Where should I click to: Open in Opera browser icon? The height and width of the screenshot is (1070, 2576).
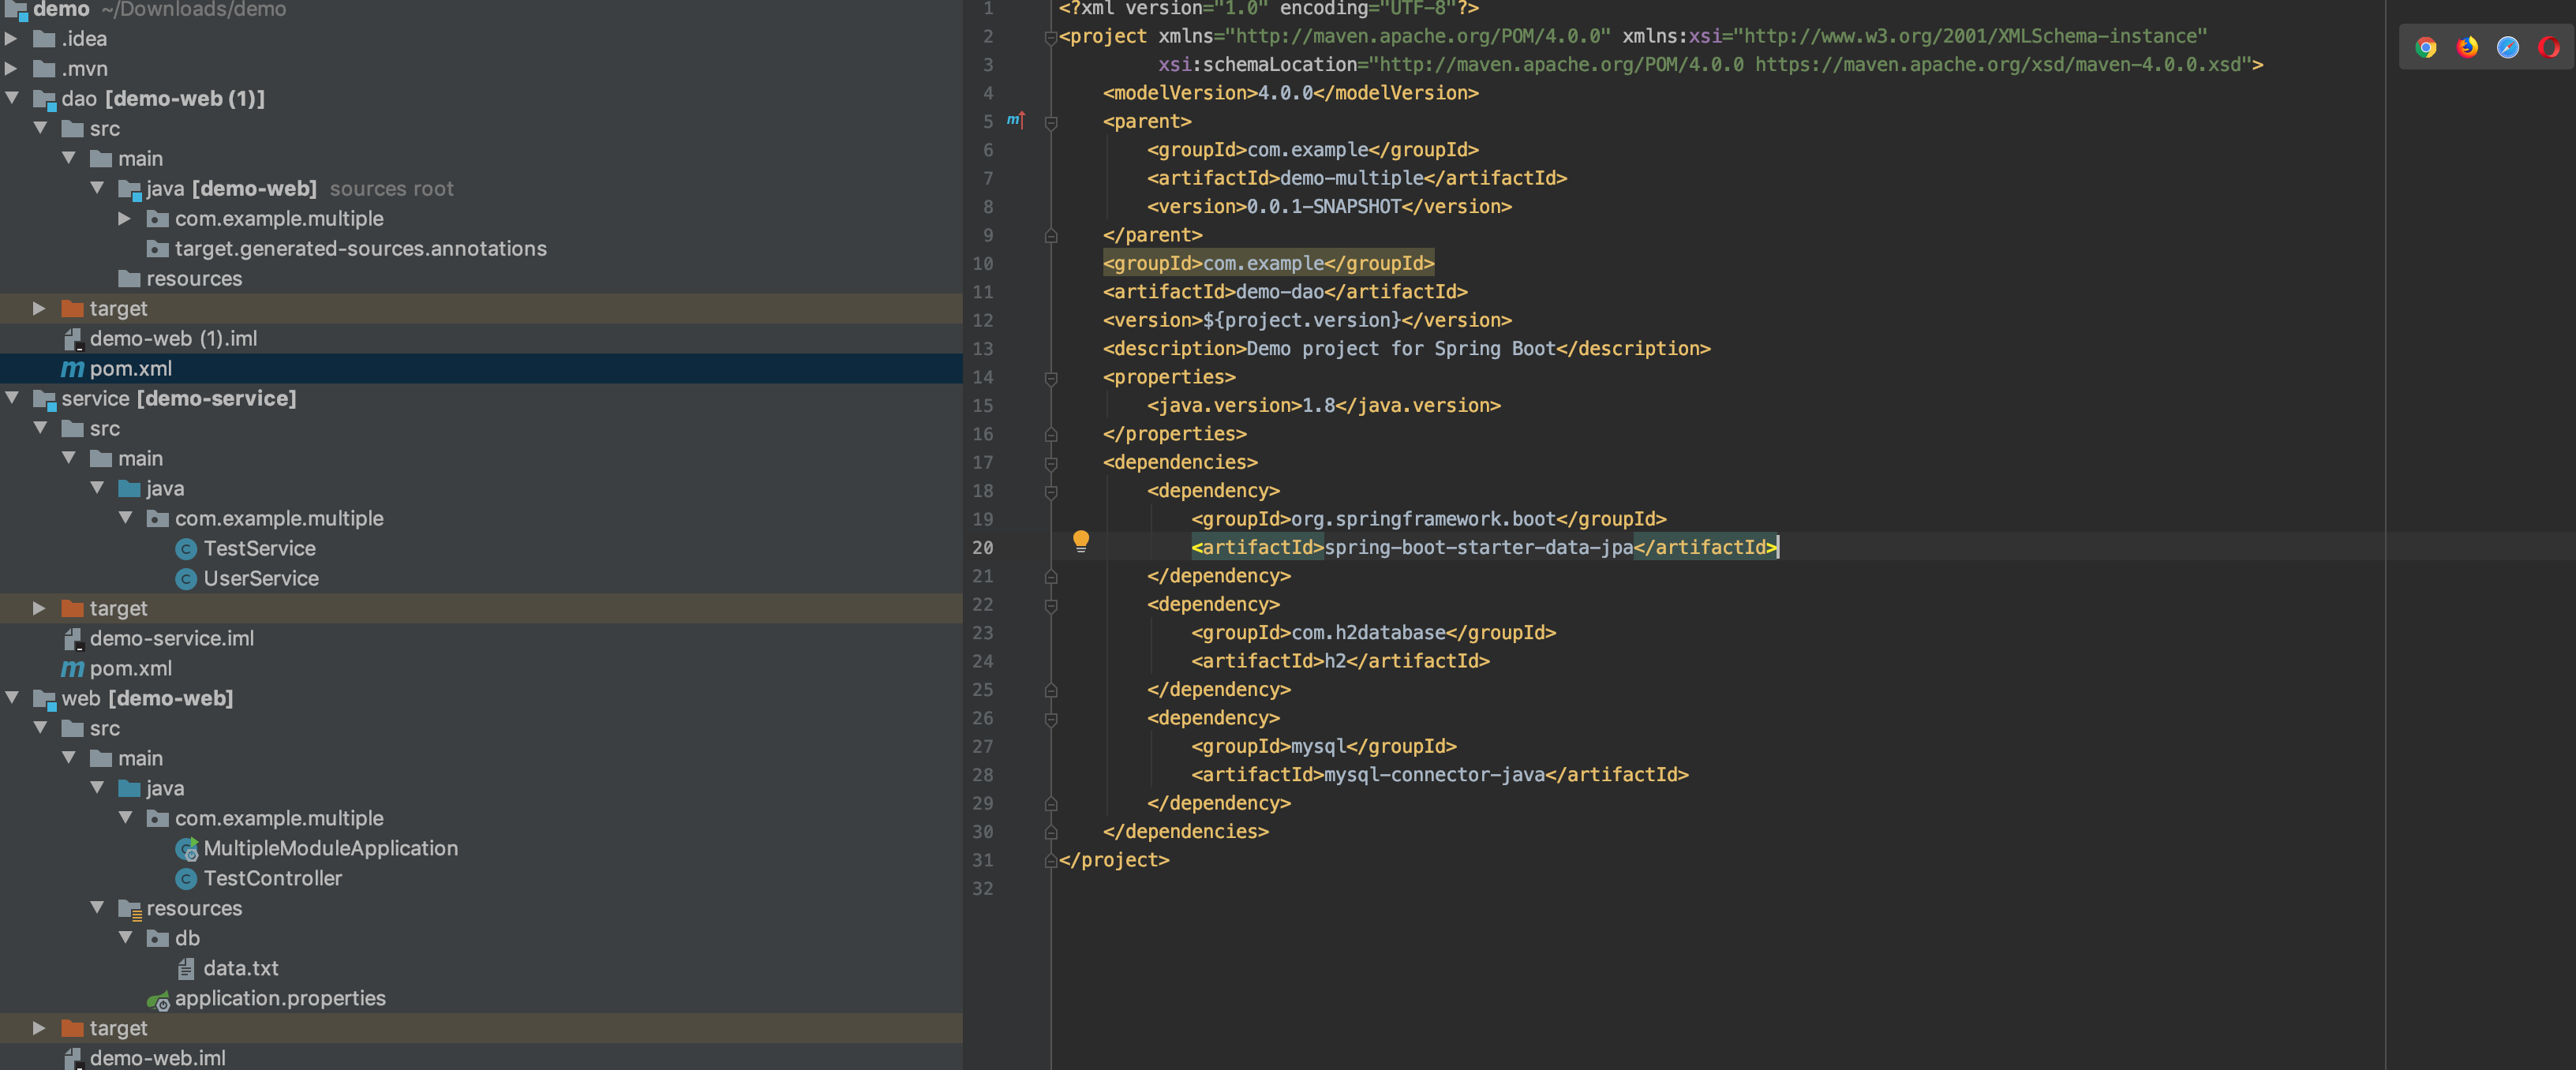(2548, 47)
